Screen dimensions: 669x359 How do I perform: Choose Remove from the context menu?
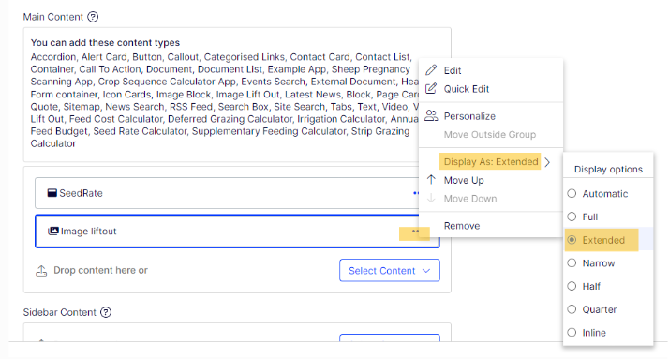[462, 226]
